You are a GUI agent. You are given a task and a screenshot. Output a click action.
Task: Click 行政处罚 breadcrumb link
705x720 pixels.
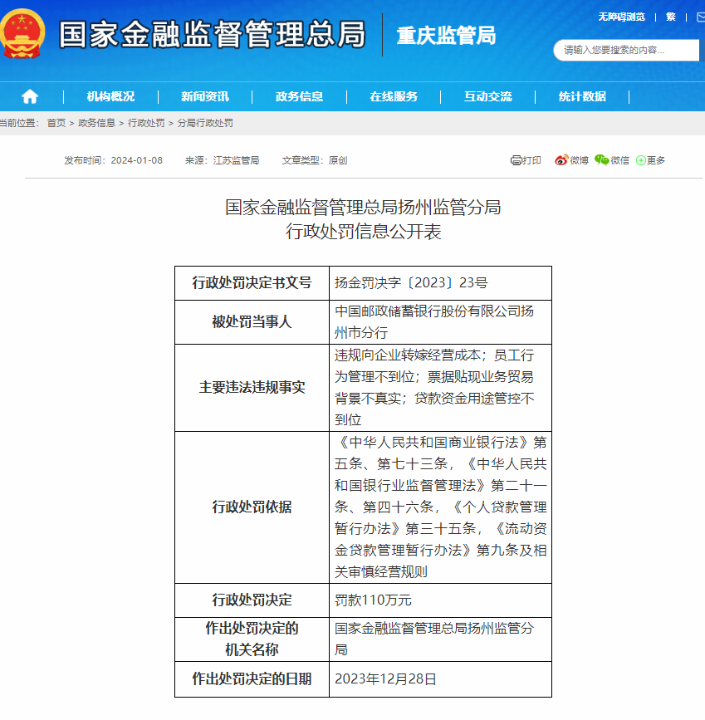(146, 123)
